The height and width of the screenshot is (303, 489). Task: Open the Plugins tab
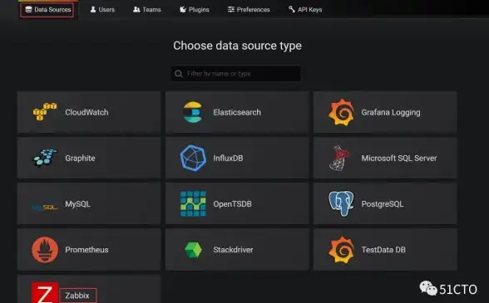tap(195, 10)
